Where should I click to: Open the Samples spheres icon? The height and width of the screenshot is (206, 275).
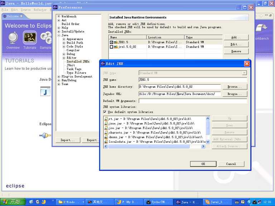[x=46, y=38]
